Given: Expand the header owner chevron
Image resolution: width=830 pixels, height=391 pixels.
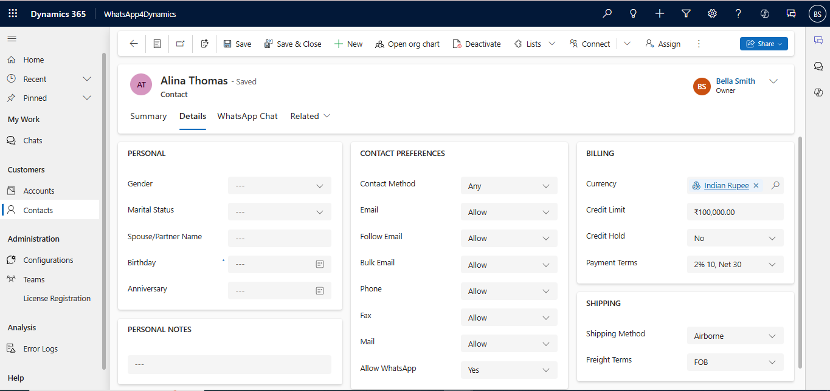Looking at the screenshot, I should click(x=773, y=81).
